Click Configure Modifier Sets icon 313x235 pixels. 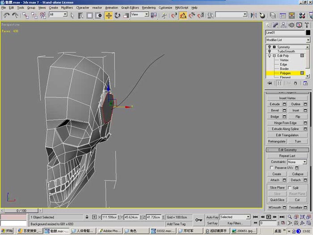point(305,83)
